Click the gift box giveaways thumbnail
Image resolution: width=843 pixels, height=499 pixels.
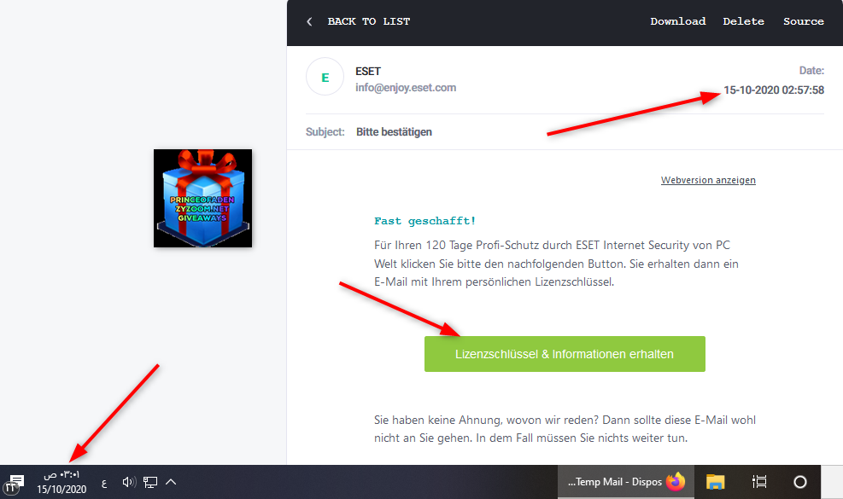point(202,198)
